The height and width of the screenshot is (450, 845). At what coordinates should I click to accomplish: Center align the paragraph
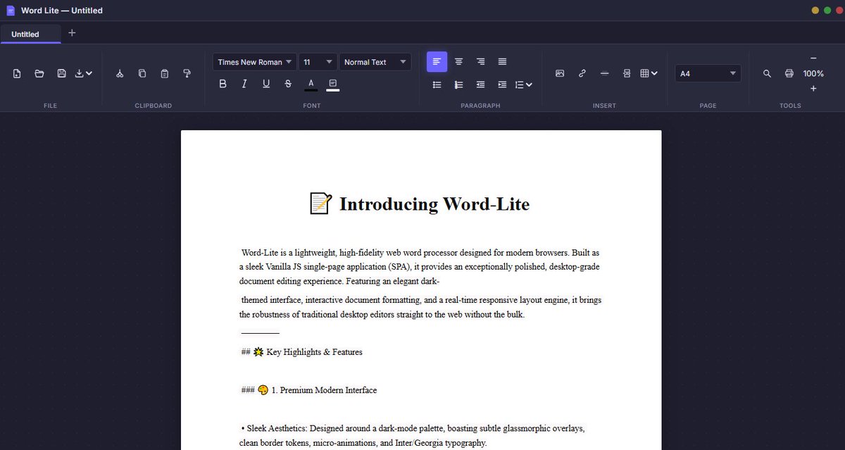click(458, 62)
